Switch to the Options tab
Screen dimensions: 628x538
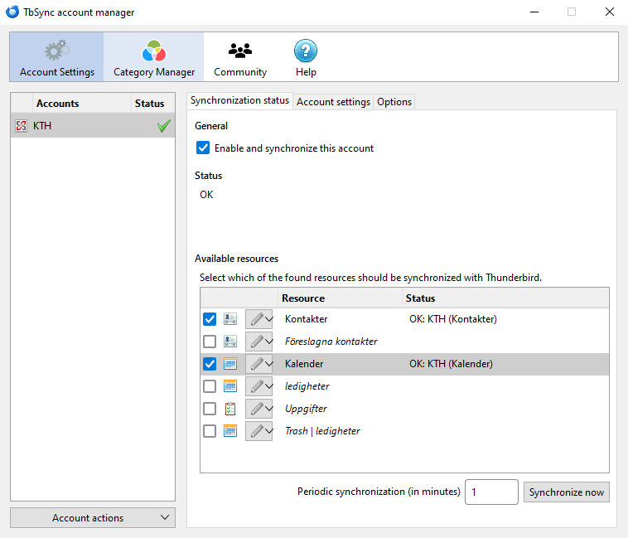pos(394,102)
